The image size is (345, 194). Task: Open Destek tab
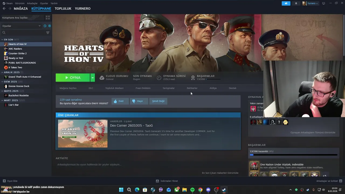(x=232, y=88)
